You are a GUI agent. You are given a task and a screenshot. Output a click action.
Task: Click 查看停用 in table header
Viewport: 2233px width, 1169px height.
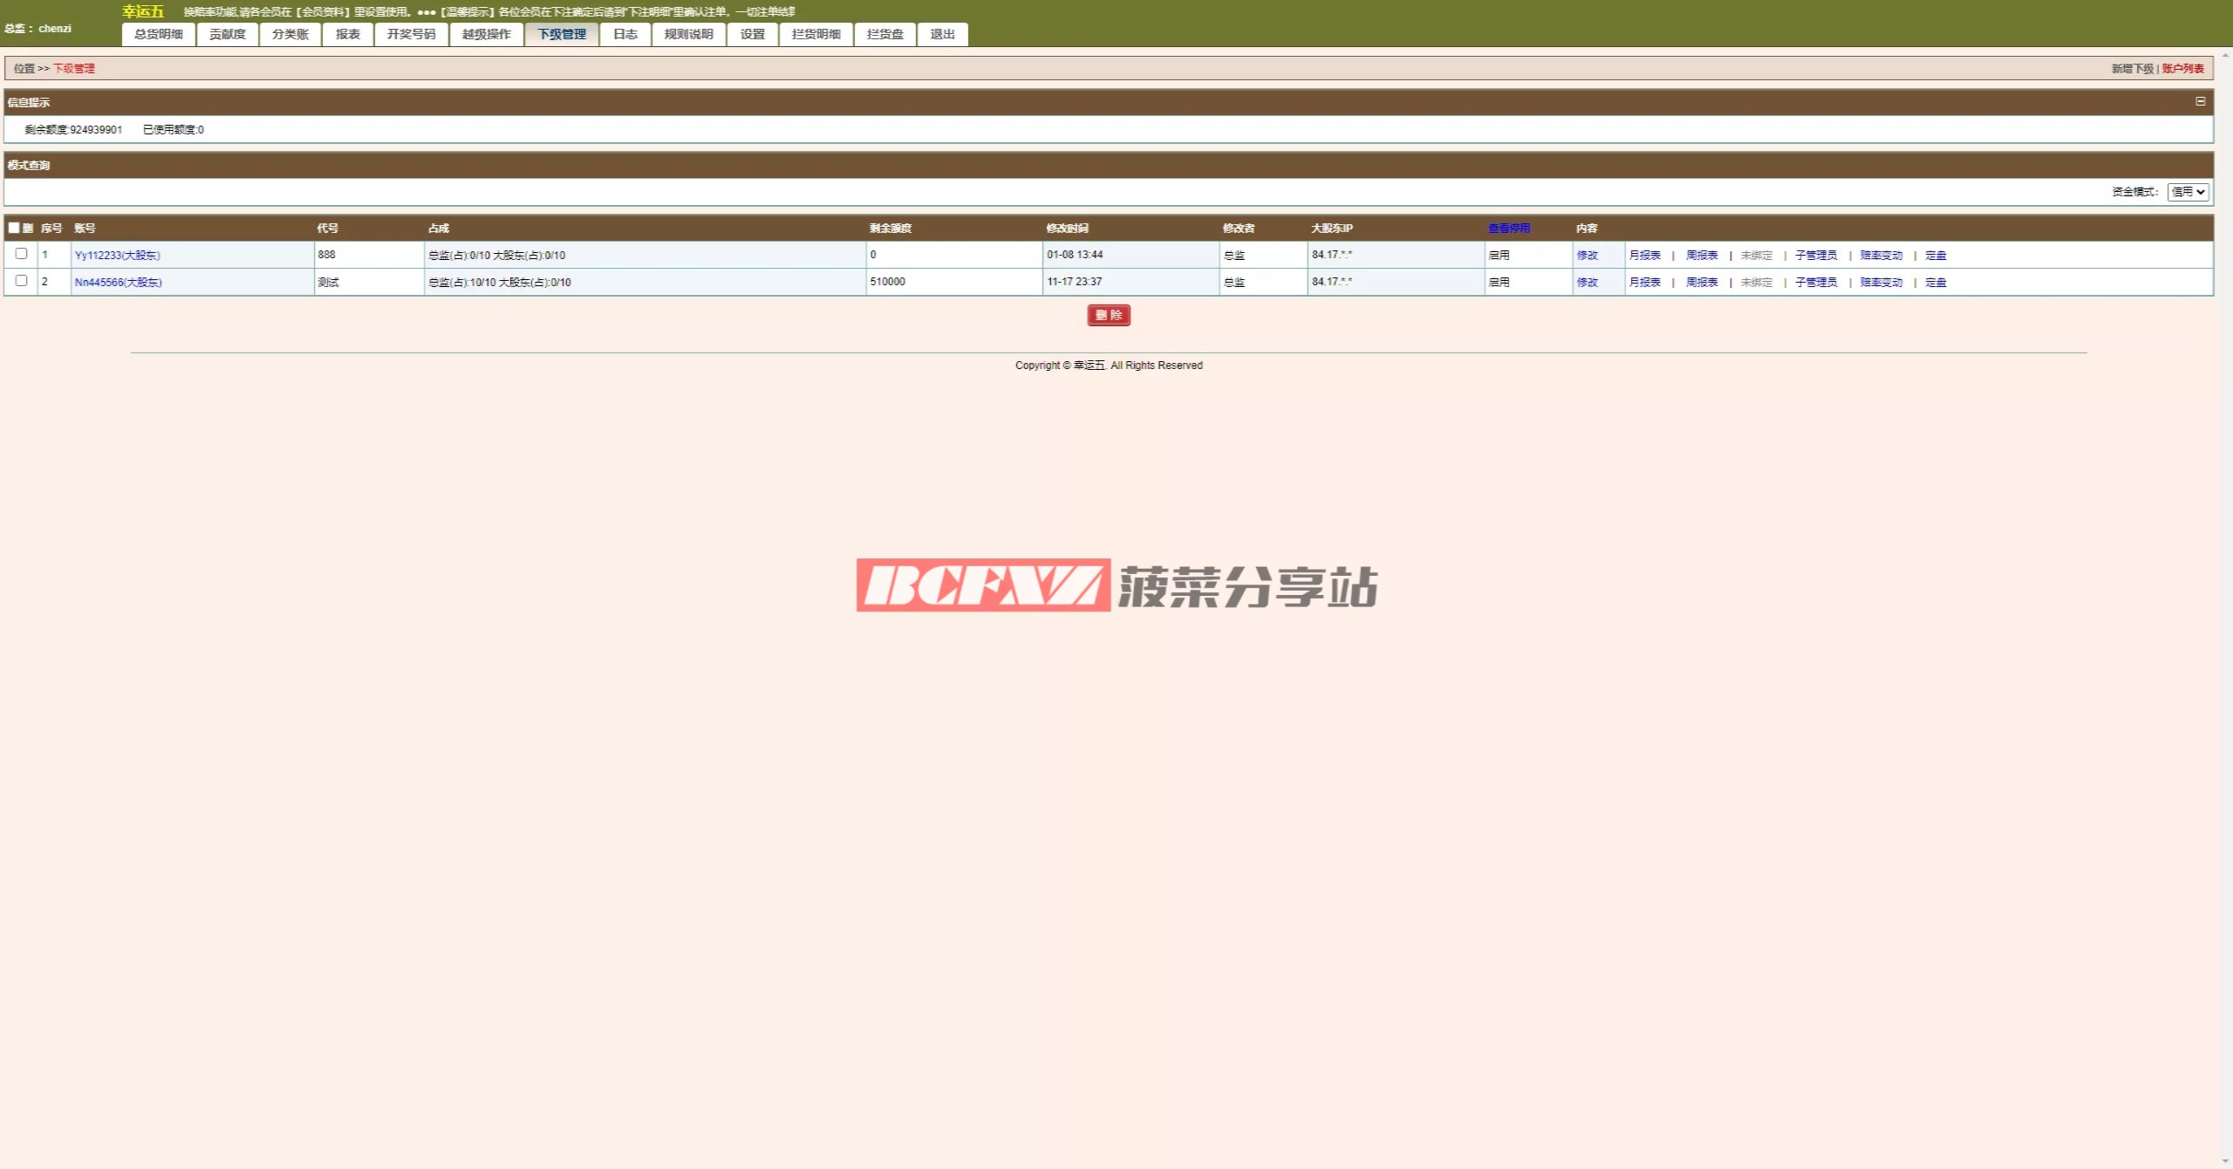[1508, 228]
